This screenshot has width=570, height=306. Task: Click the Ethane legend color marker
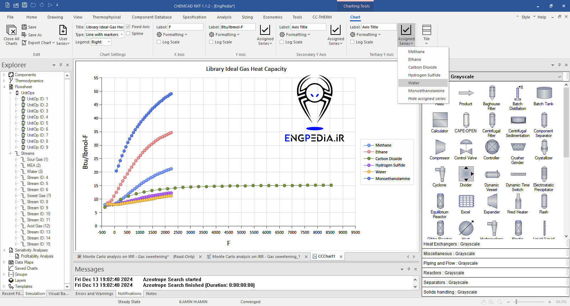point(369,152)
